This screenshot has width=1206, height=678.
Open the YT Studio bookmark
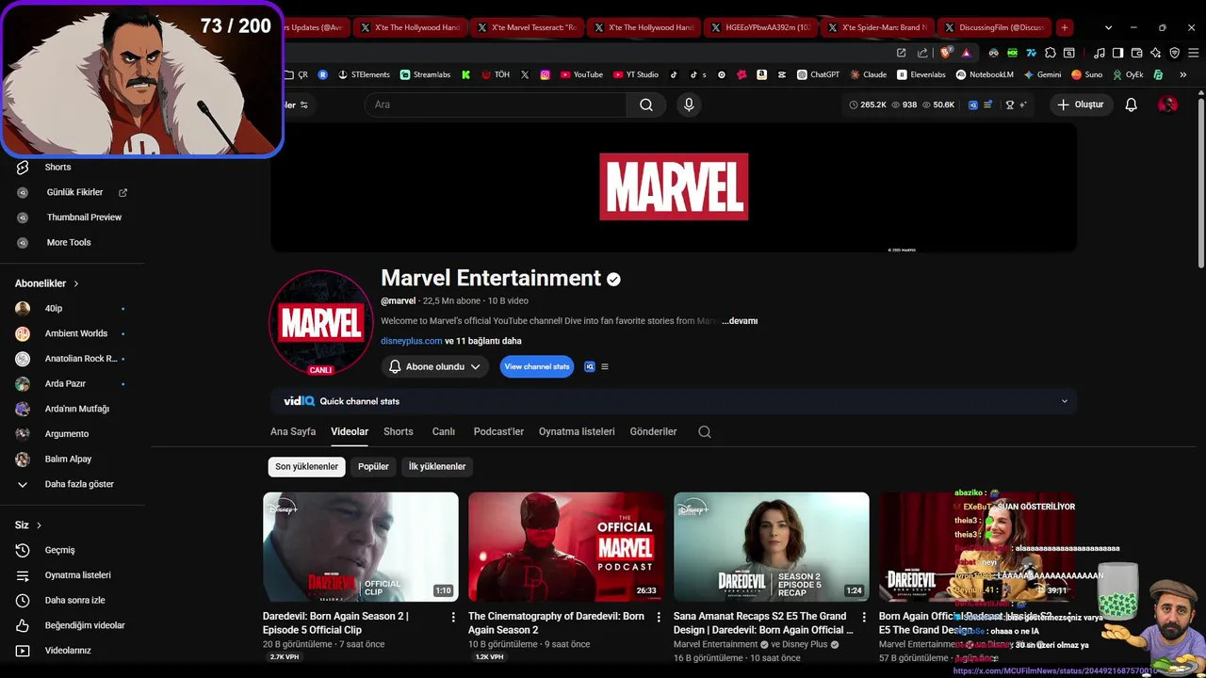pyautogui.click(x=636, y=74)
